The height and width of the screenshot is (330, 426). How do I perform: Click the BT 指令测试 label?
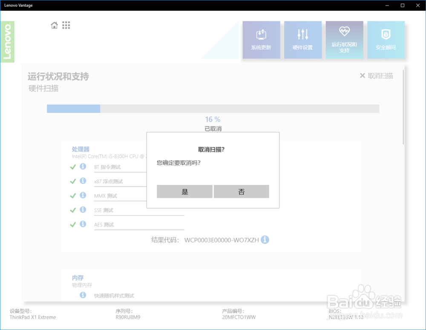pos(107,167)
